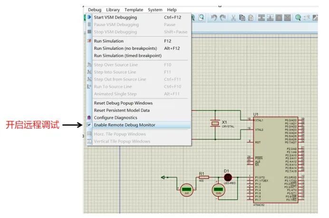Click the zoom to area toolbar icon
This screenshot has width=329, height=218.
(x=202, y=18)
